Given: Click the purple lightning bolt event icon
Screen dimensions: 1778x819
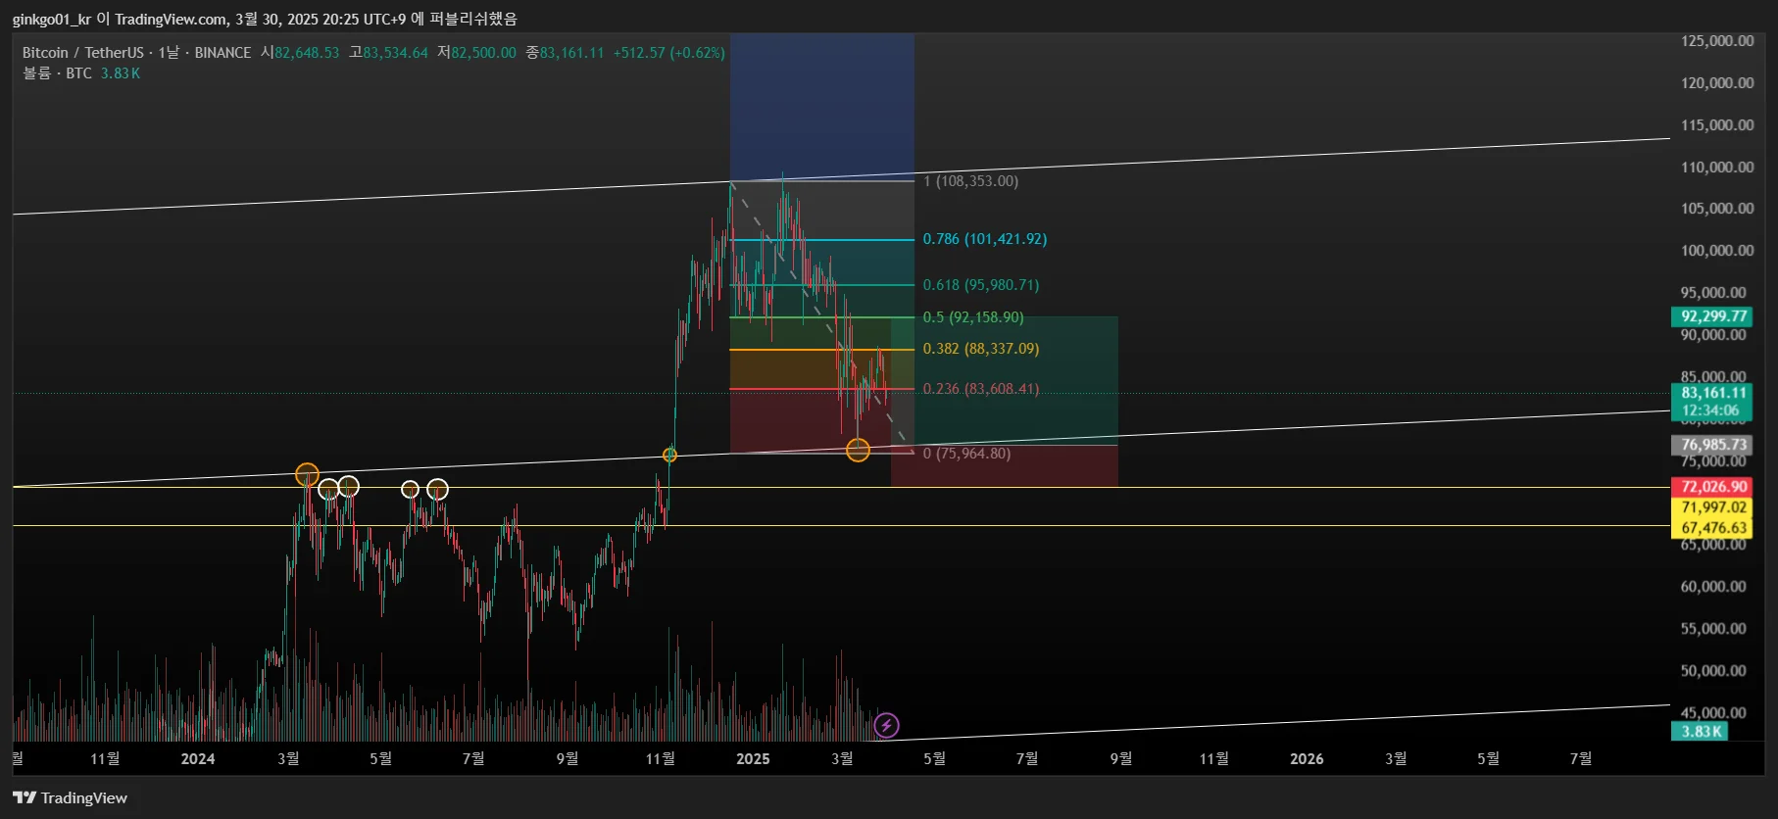Looking at the screenshot, I should 886,725.
